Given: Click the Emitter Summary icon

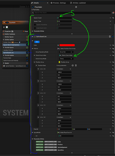Looking at the screenshot, I should 3,34.
